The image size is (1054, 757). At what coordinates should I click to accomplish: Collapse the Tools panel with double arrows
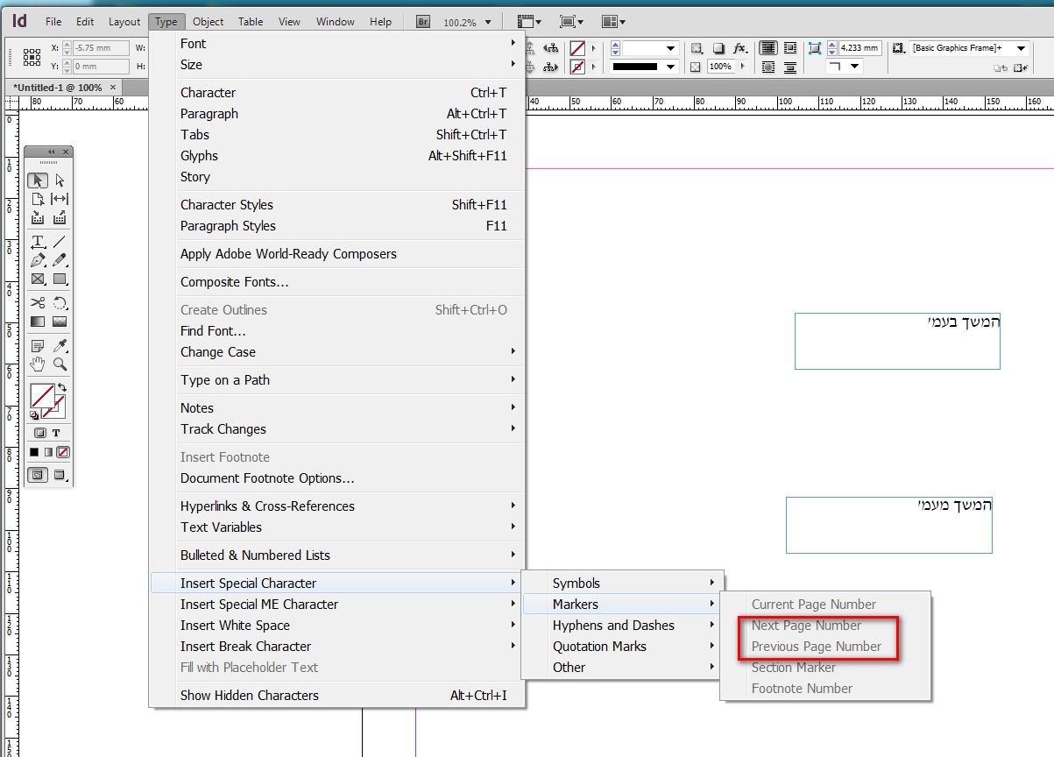point(51,152)
